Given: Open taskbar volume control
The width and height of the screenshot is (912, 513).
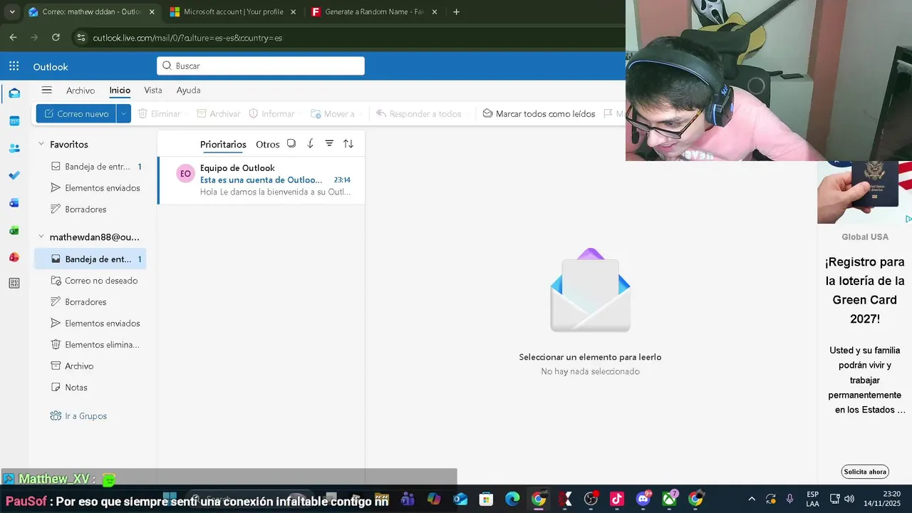Looking at the screenshot, I should tap(849, 499).
